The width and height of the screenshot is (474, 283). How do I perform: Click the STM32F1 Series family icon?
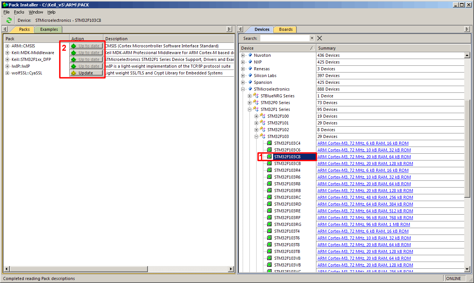pos(257,109)
